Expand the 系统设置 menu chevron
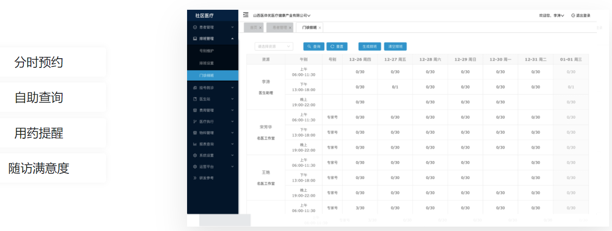This screenshot has height=231, width=612. pyautogui.click(x=232, y=155)
